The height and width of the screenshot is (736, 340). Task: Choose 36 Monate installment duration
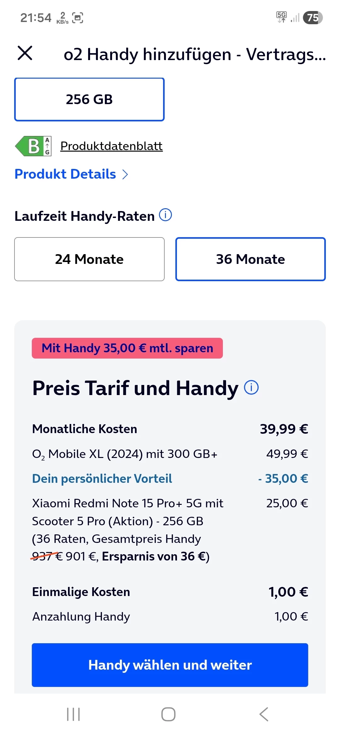pos(251,259)
